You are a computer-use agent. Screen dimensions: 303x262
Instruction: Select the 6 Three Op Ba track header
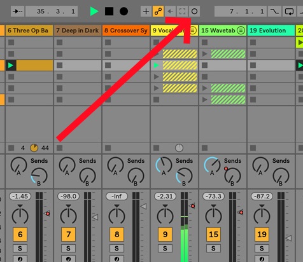pyautogui.click(x=29, y=31)
